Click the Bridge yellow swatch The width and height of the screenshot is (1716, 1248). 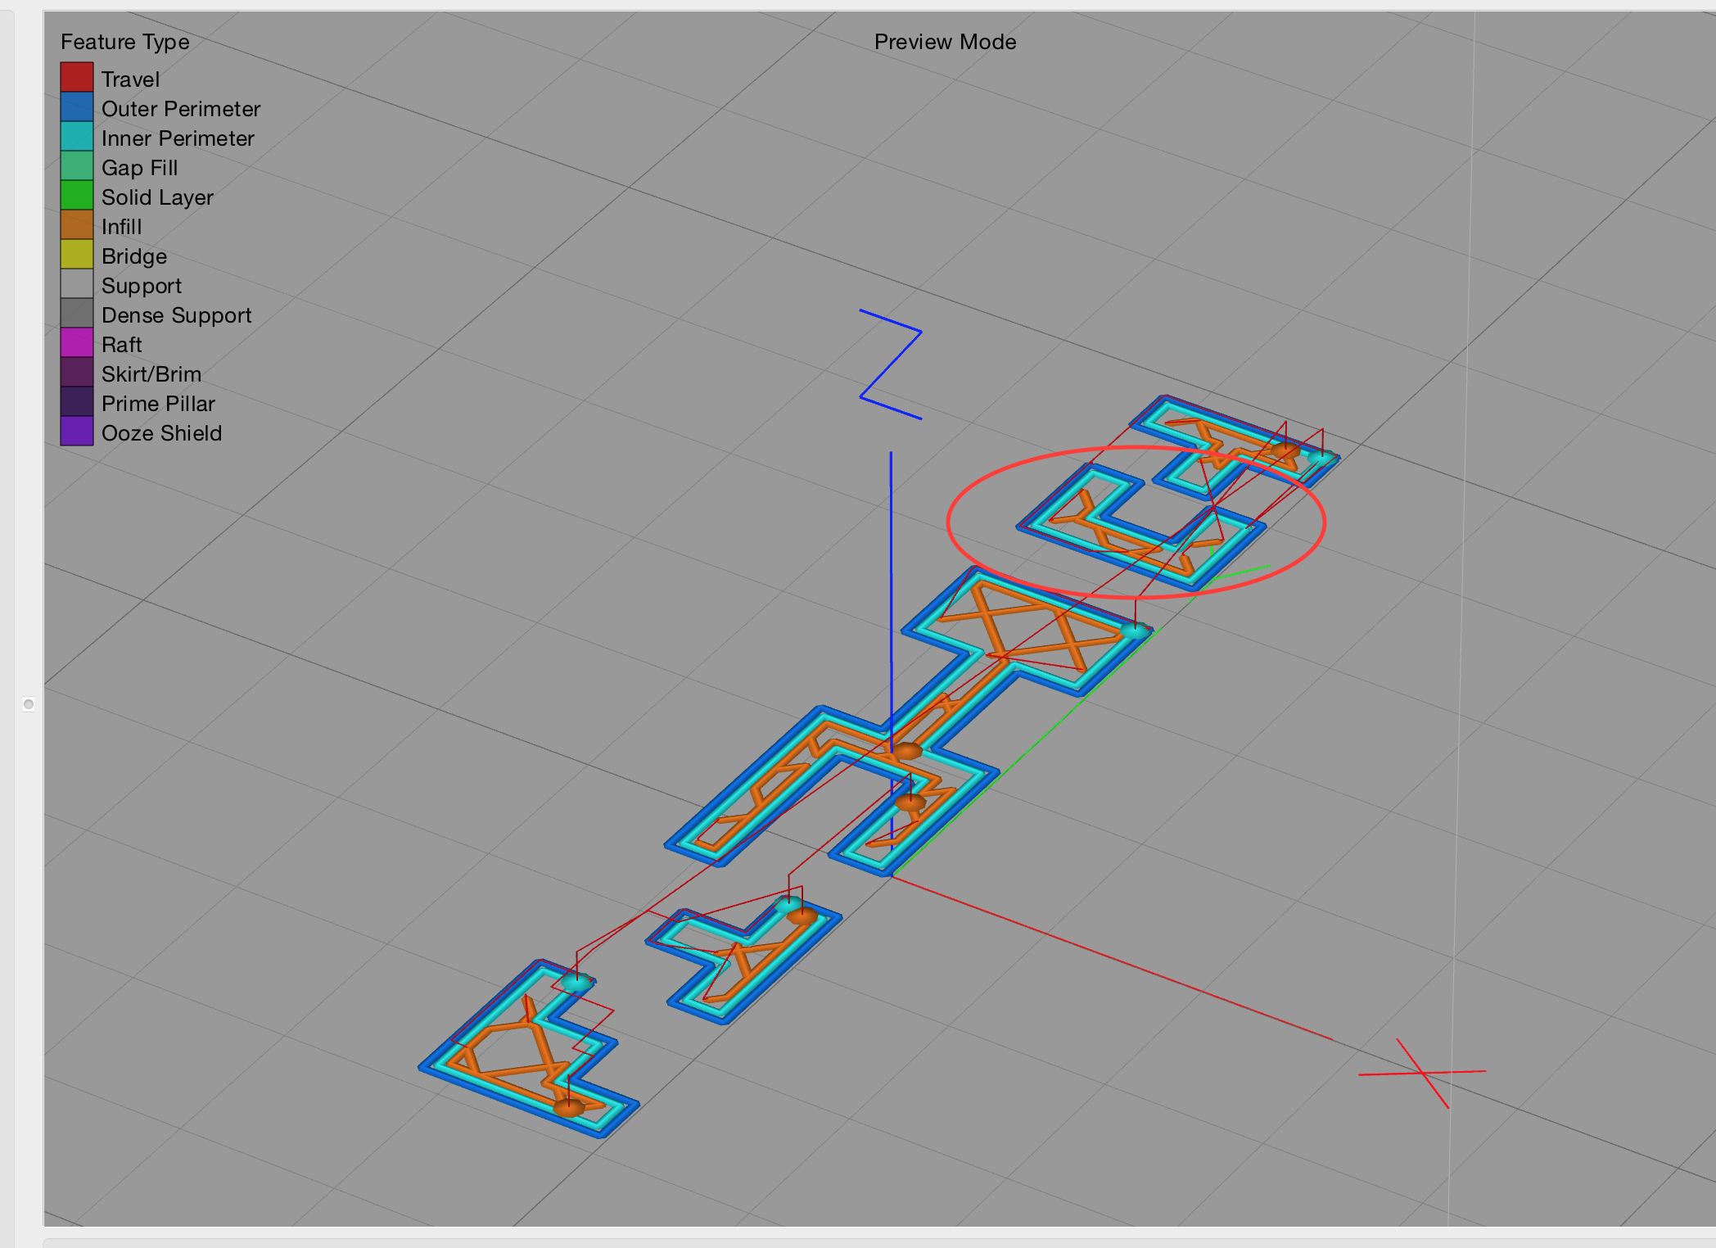click(77, 255)
